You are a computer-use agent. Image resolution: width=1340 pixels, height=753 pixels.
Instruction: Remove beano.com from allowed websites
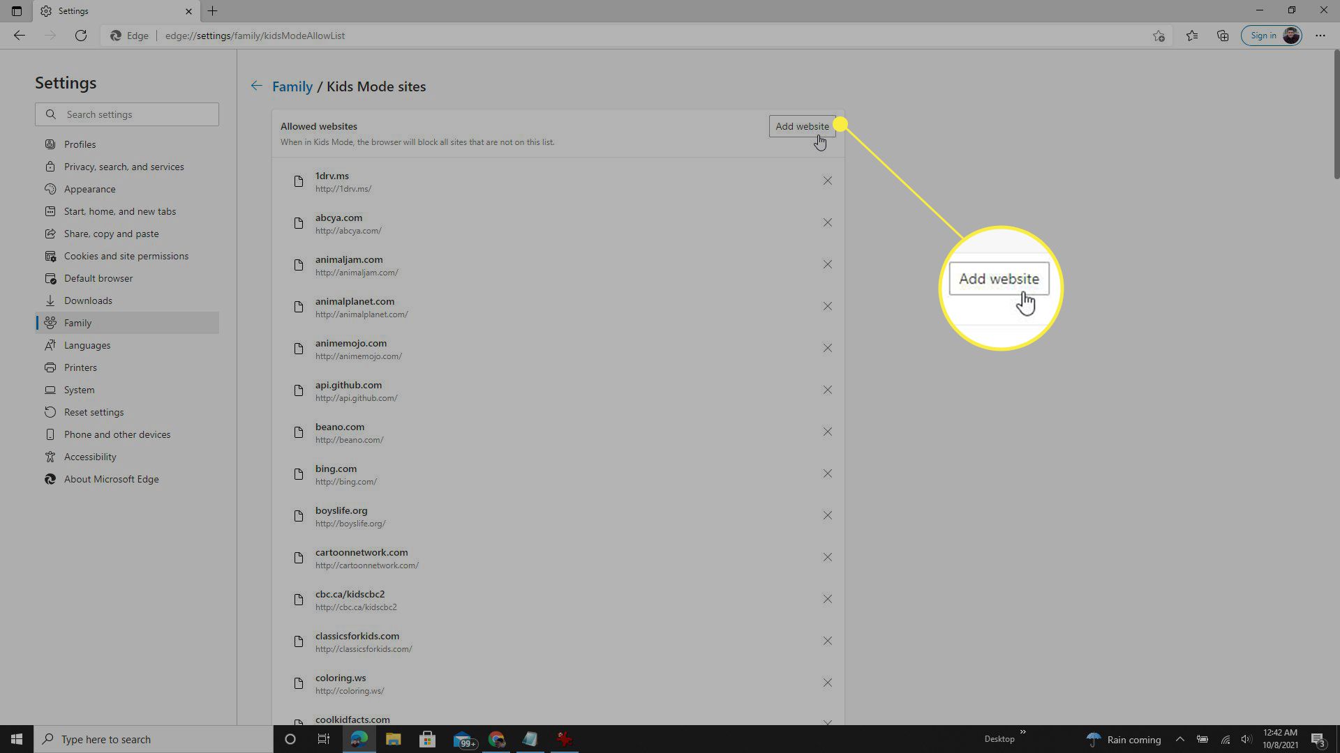(827, 432)
